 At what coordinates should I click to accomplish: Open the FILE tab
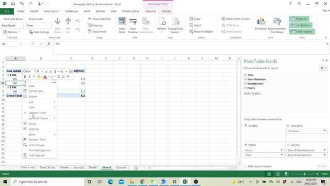pyautogui.click(x=7, y=11)
